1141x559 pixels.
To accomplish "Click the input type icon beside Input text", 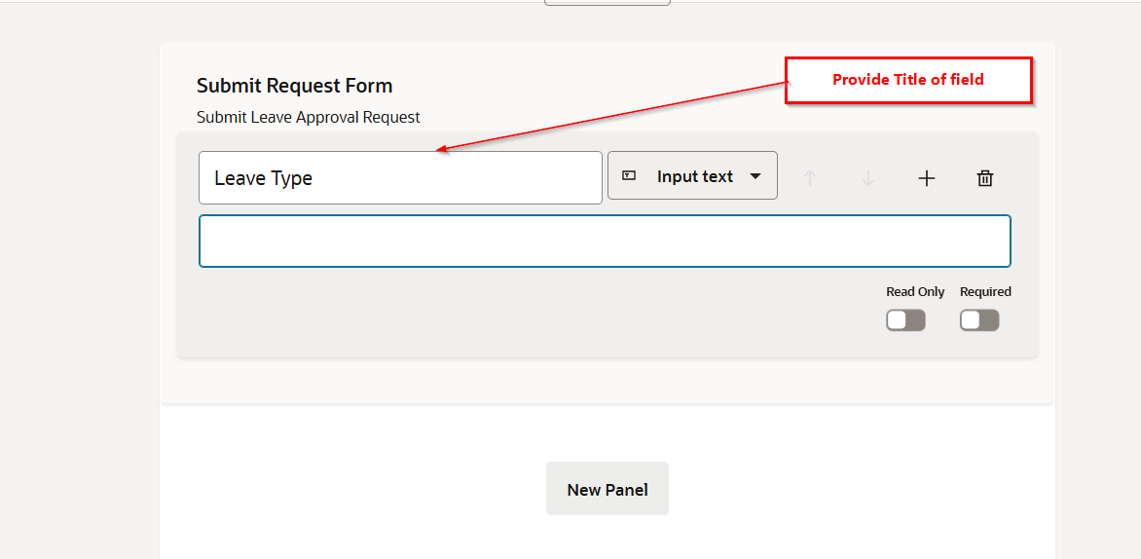I will (629, 176).
